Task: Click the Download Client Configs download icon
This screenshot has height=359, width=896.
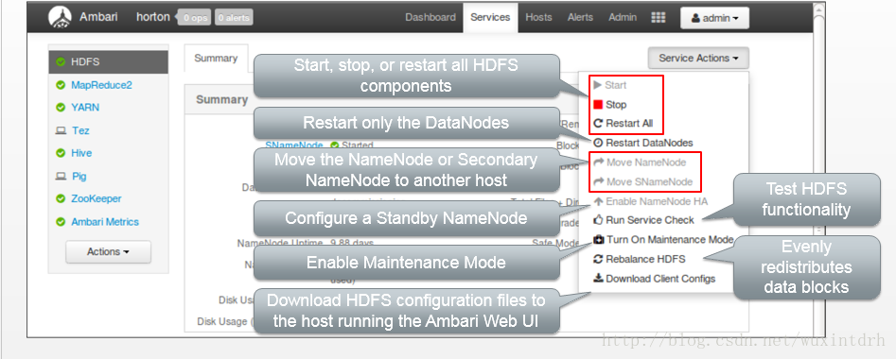Action: click(598, 279)
